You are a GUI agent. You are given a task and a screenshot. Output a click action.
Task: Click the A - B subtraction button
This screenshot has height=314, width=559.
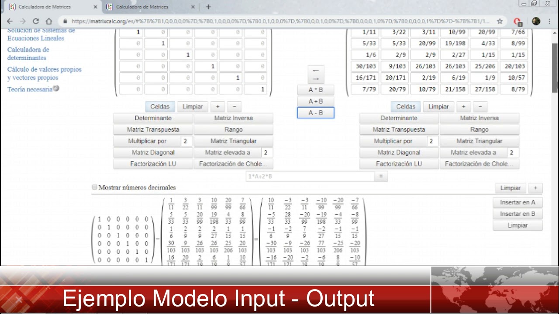pos(316,113)
